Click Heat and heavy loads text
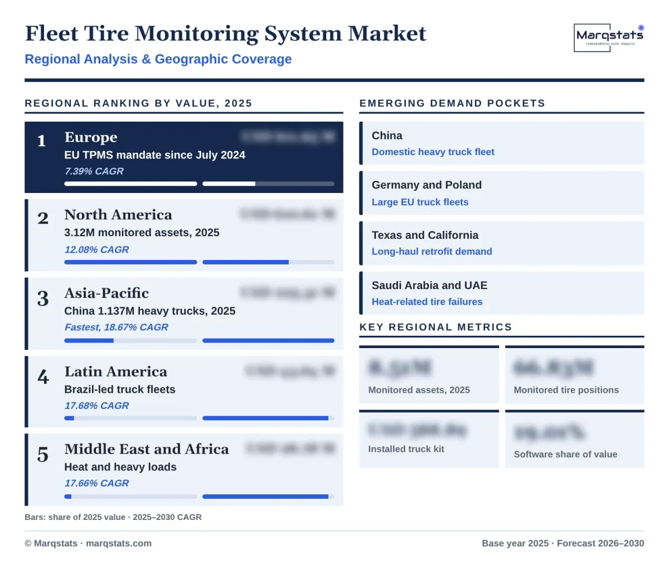This screenshot has height=564, width=669. (120, 467)
